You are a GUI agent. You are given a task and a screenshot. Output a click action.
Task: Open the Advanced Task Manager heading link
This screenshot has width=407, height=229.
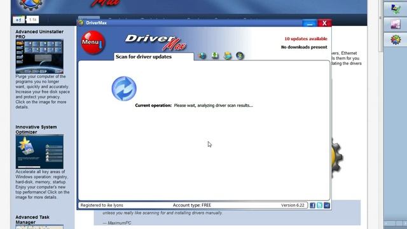pyautogui.click(x=32, y=219)
